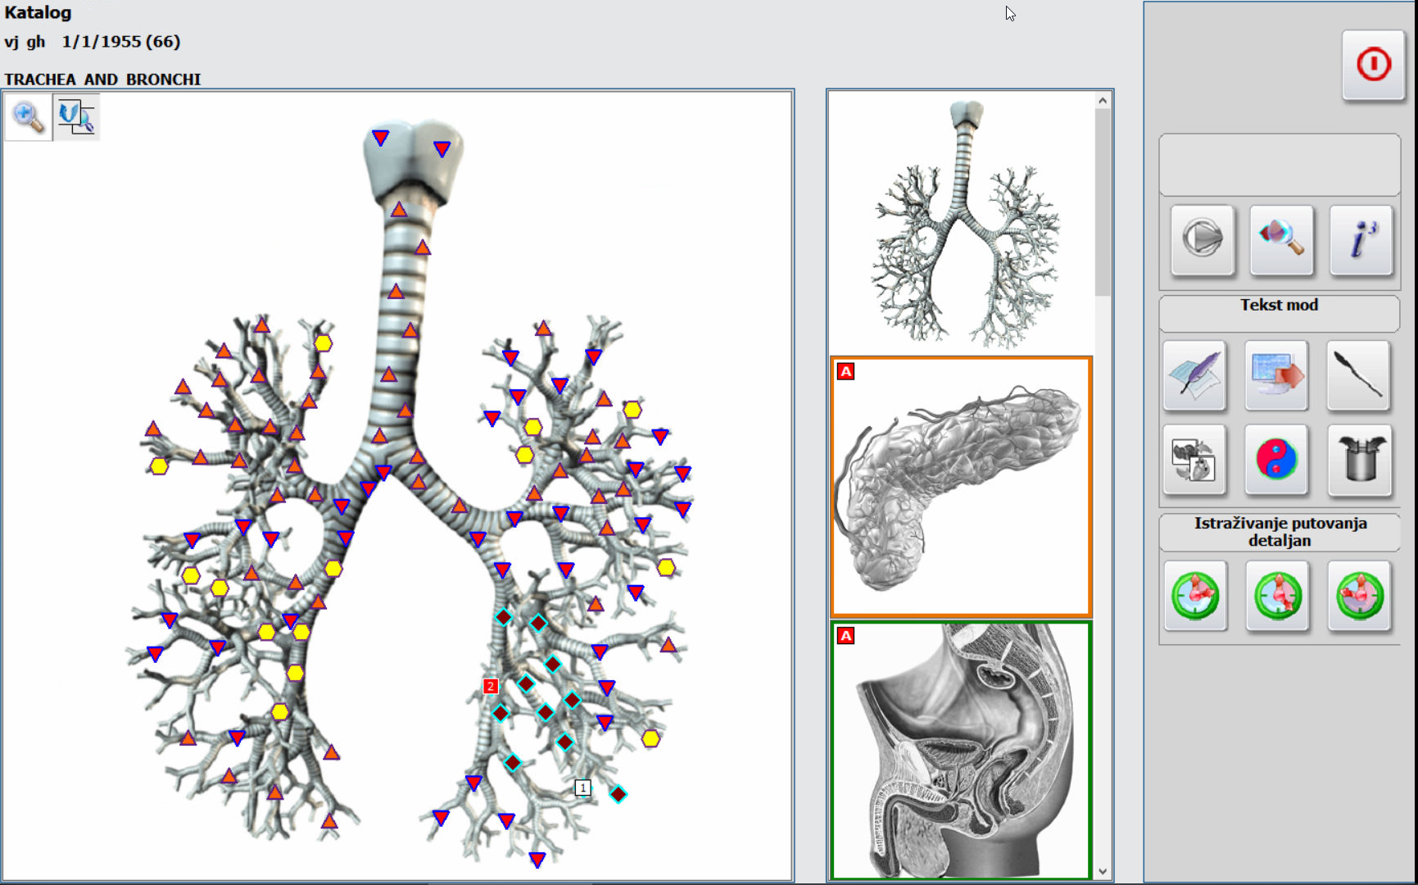Select the playback cone icon
Viewport: 1418px width, 885px height.
click(x=1202, y=241)
